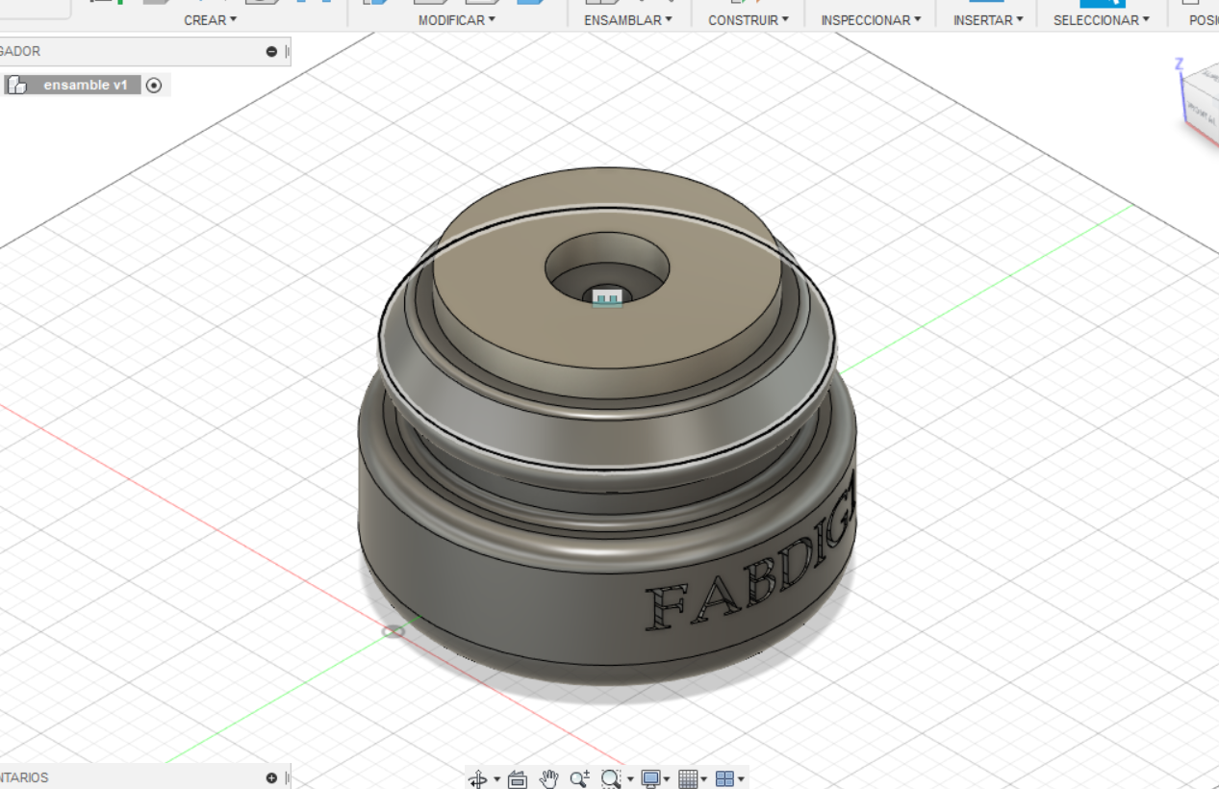The width and height of the screenshot is (1219, 789).
Task: Expand the ENSAMBLAR menu
Action: pyautogui.click(x=628, y=19)
